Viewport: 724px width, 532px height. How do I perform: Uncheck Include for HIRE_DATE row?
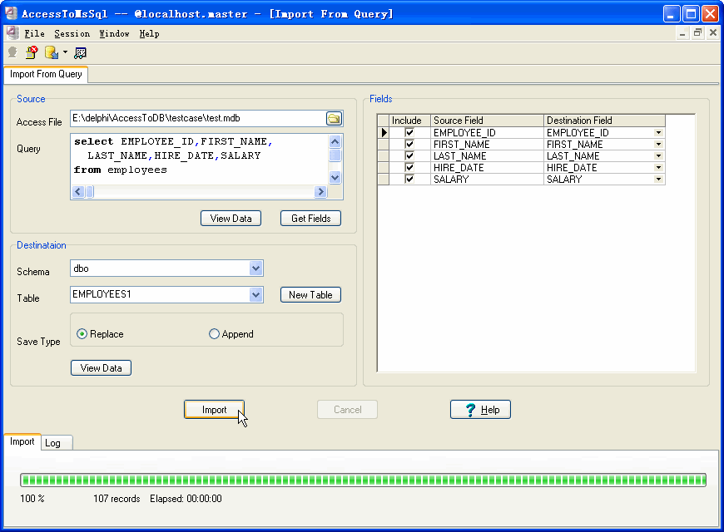coord(409,167)
